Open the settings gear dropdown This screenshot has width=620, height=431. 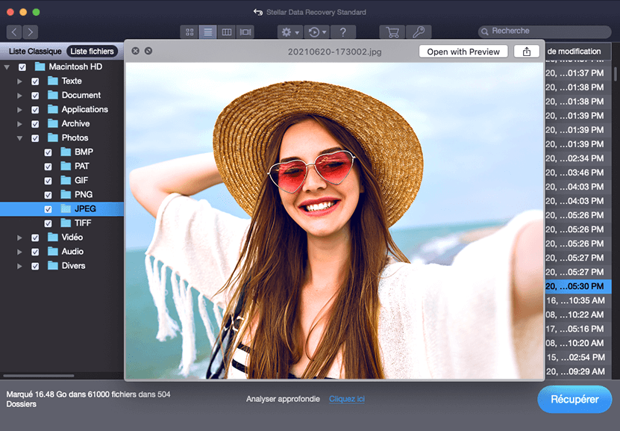(288, 32)
